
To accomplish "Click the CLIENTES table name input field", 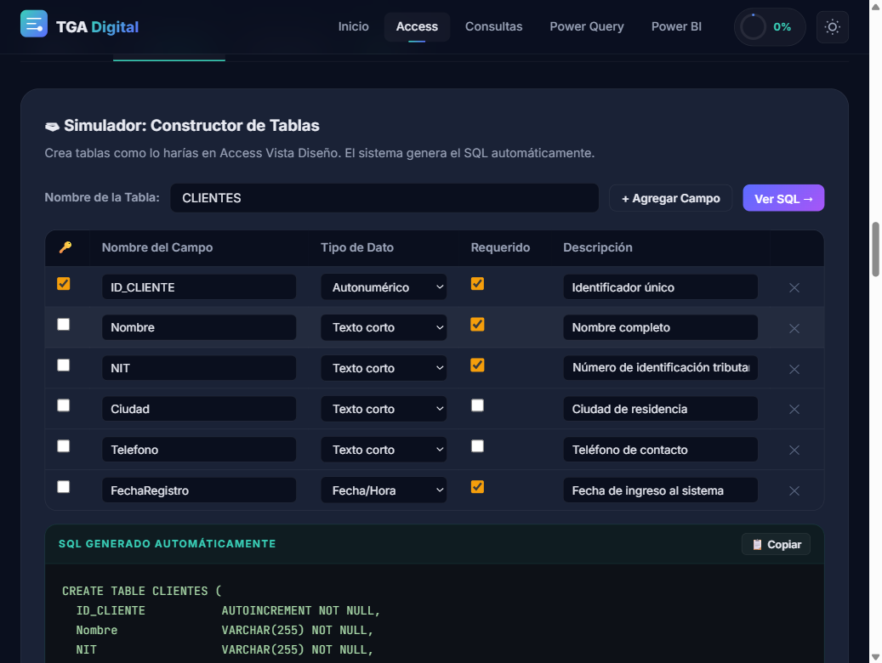I will (384, 197).
